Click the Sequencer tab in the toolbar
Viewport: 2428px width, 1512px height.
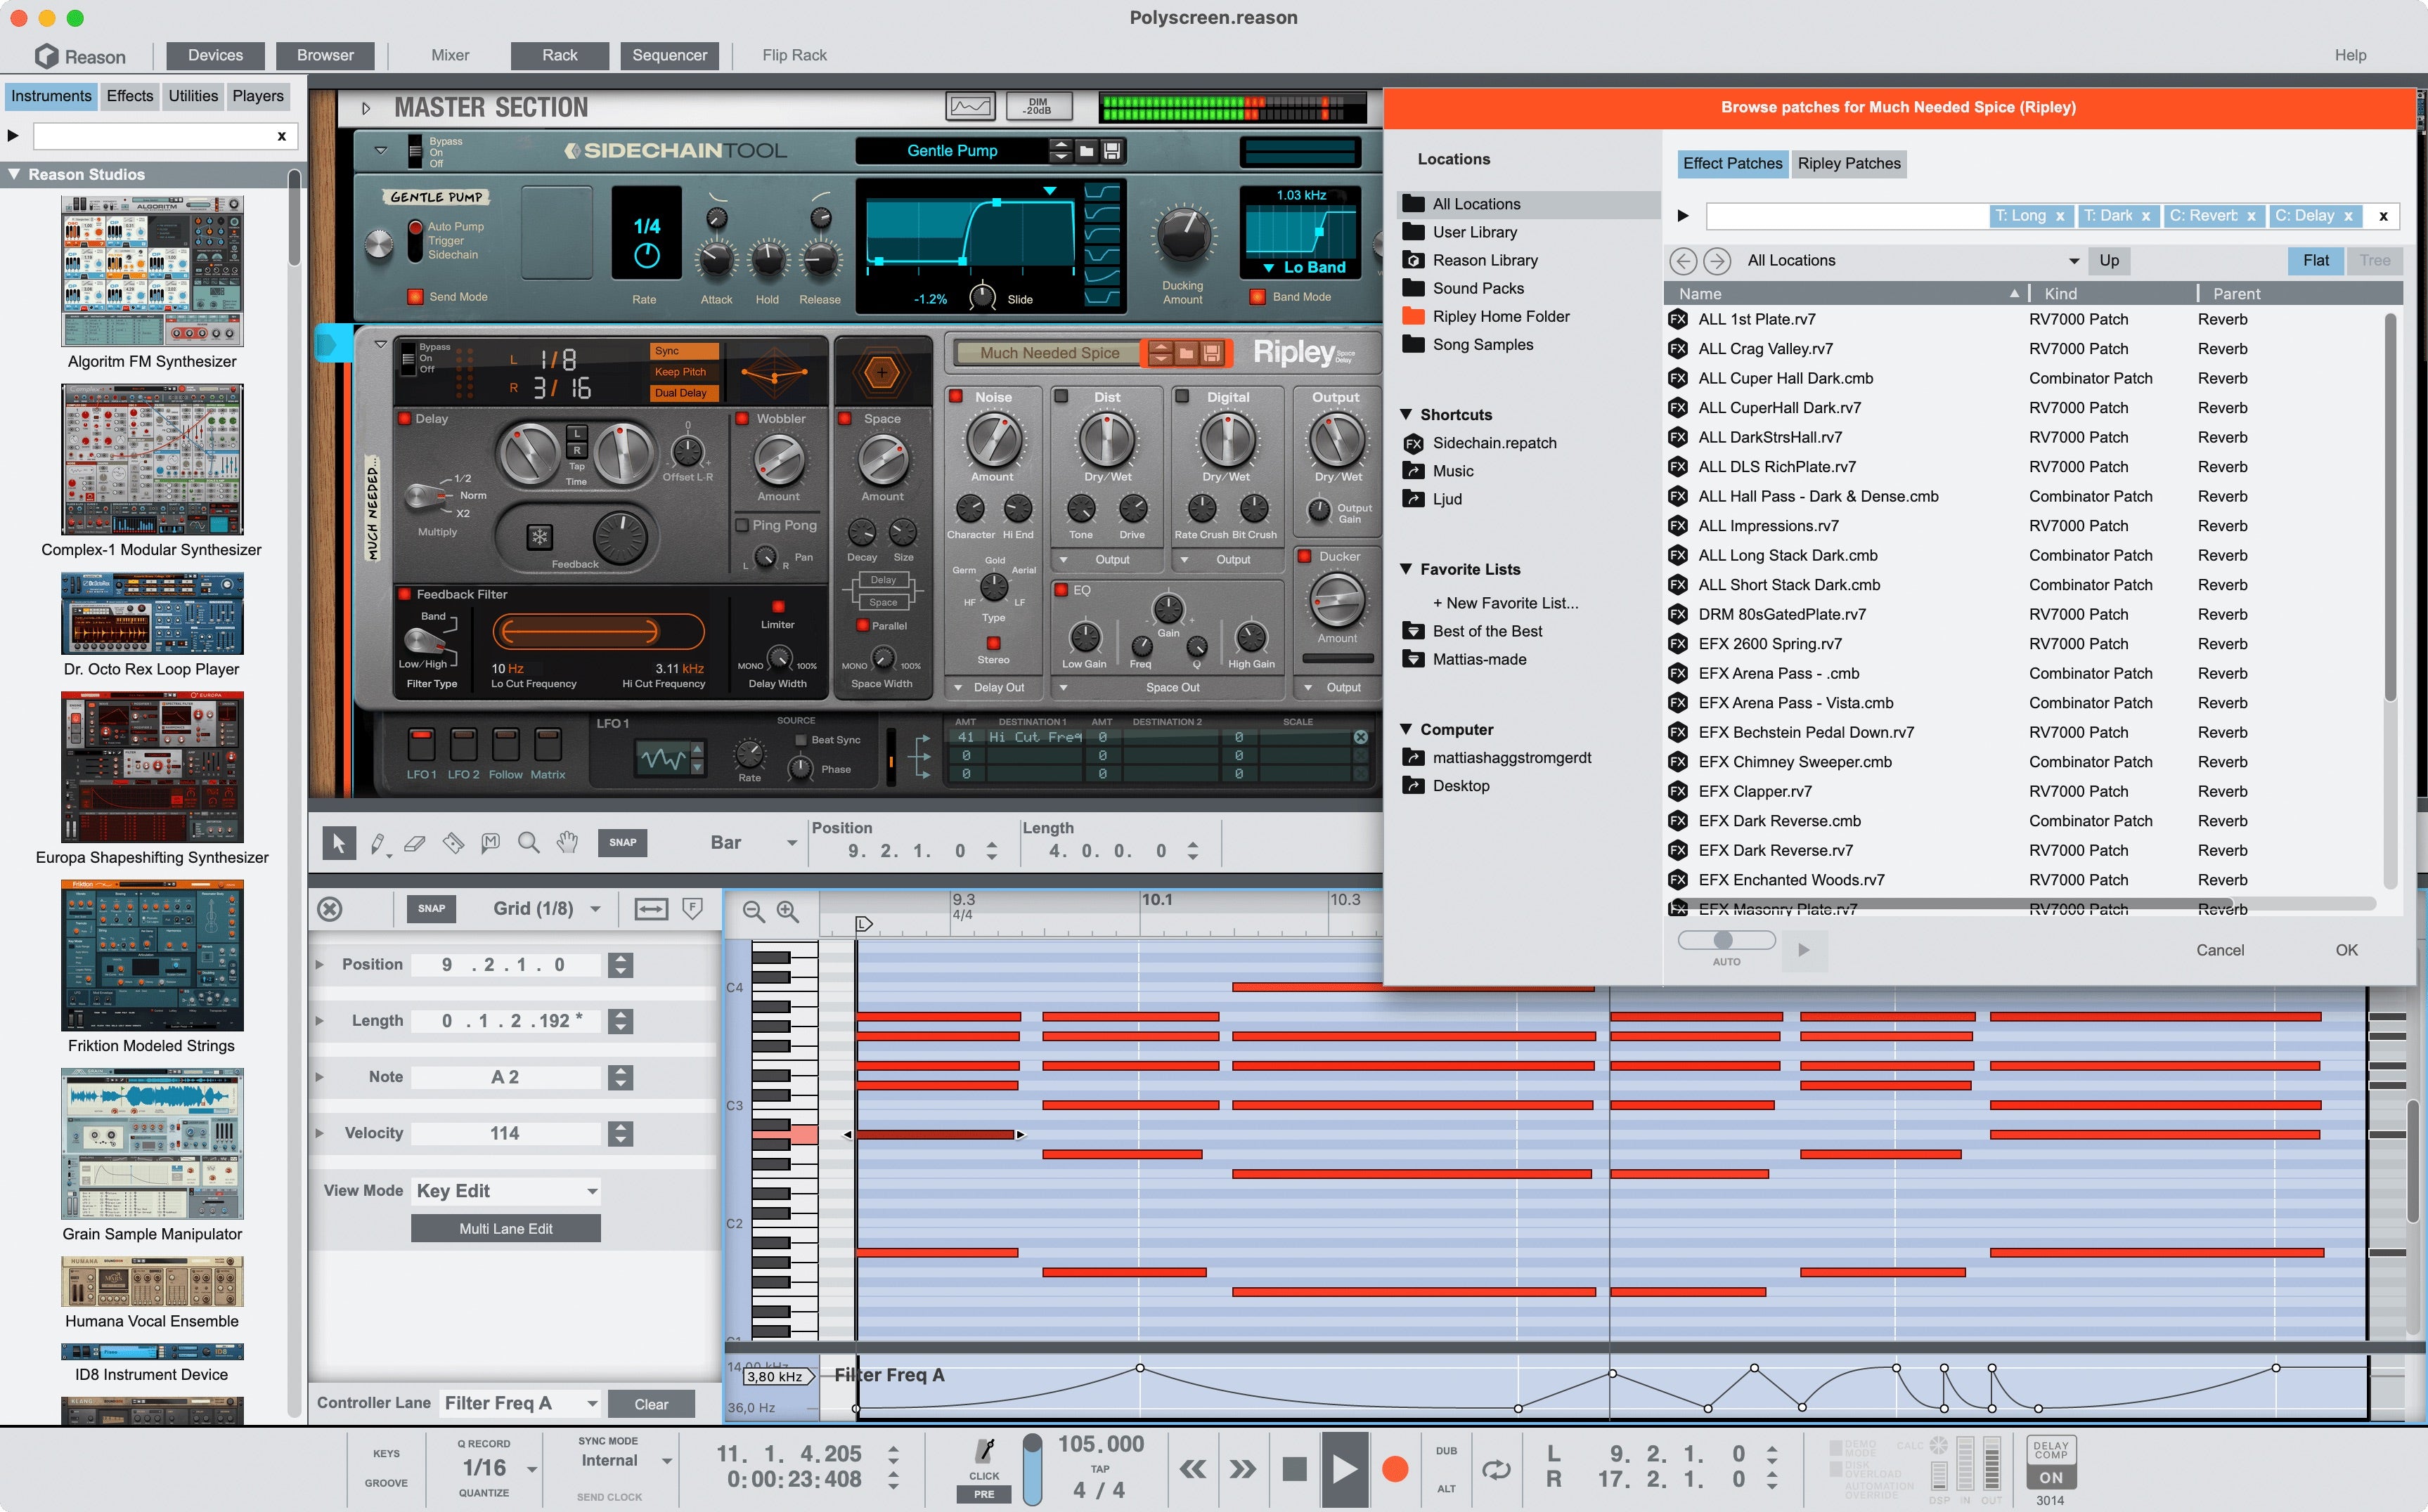coord(668,56)
